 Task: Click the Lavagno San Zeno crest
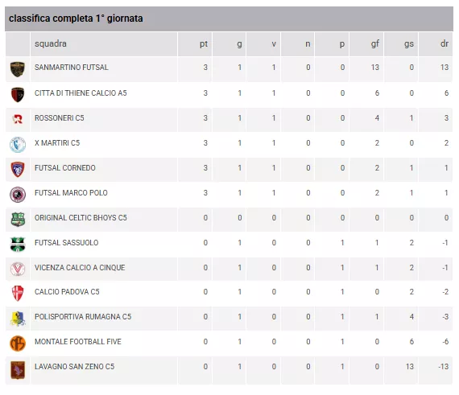(x=18, y=370)
